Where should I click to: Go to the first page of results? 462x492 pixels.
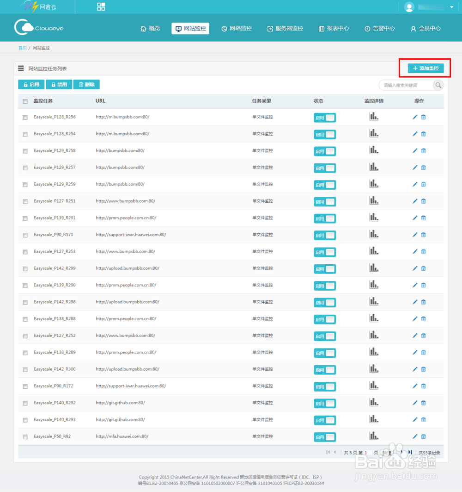click(x=328, y=452)
